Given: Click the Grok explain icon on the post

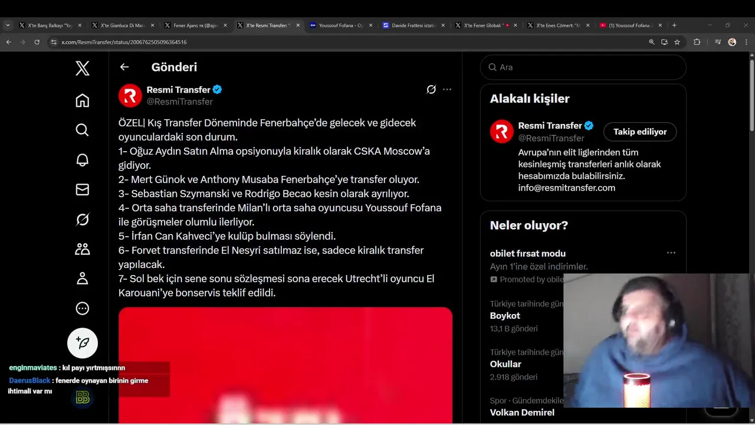Looking at the screenshot, I should (431, 90).
